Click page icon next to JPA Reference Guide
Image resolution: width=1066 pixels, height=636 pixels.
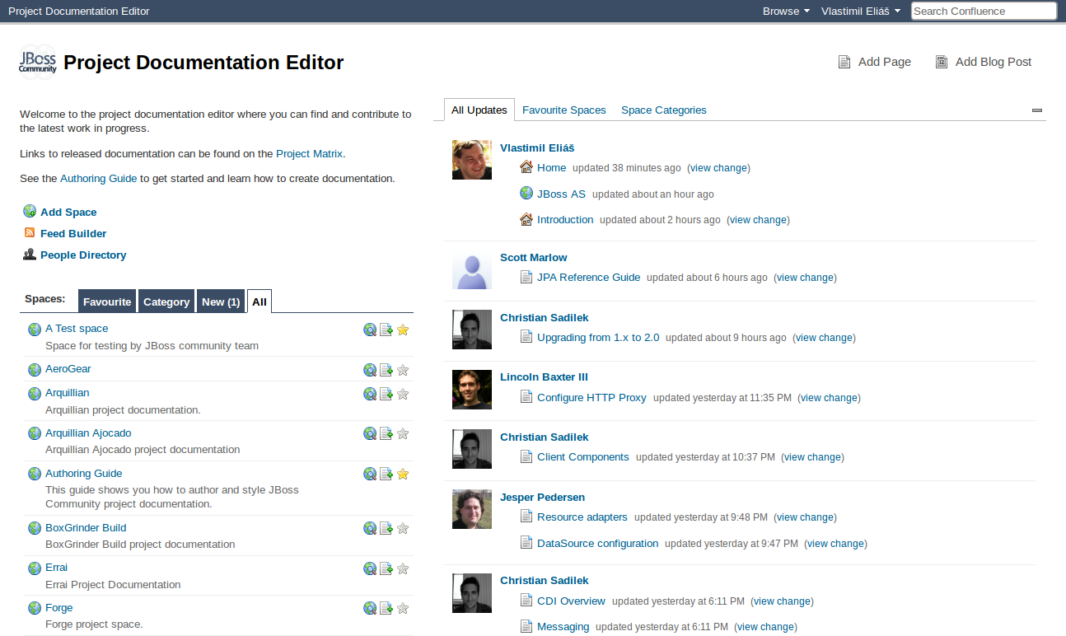(526, 277)
